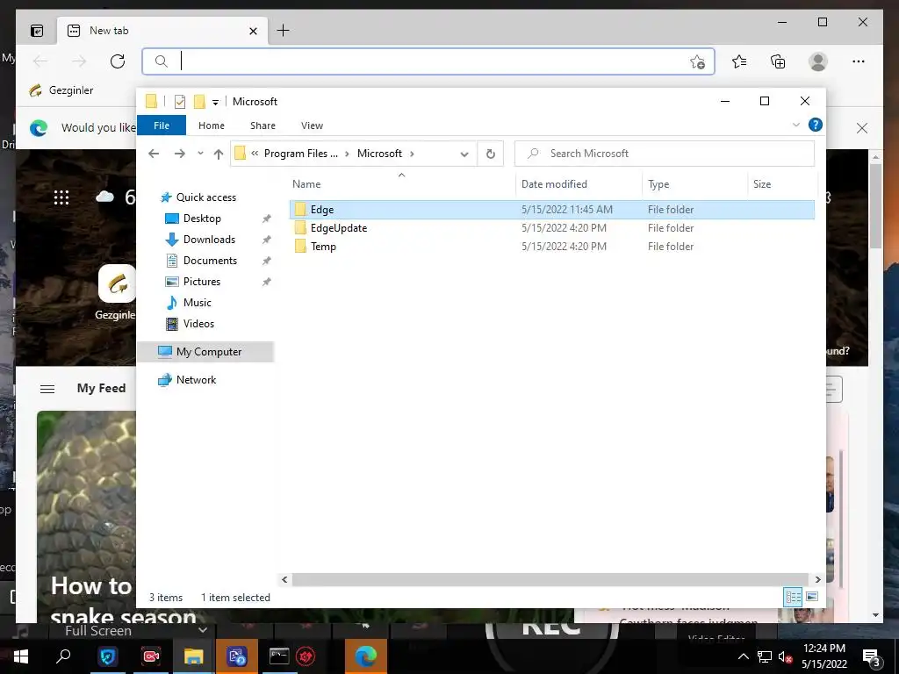The width and height of the screenshot is (899, 674).
Task: Show hidden path folders in breadcrumb
Action: 255,154
